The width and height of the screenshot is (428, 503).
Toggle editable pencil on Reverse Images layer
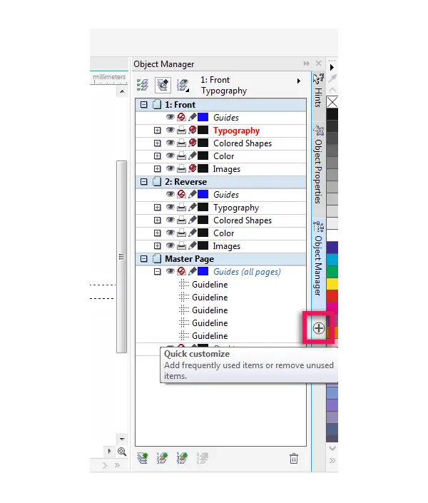(x=193, y=245)
